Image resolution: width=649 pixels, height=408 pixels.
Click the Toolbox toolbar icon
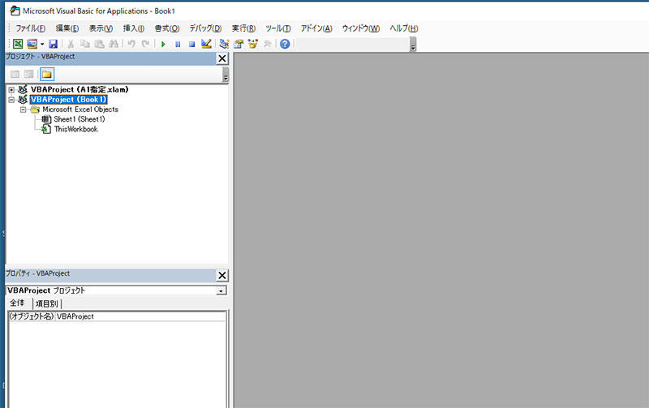point(268,44)
